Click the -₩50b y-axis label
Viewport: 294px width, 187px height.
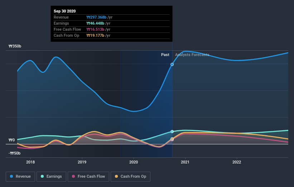click(14, 153)
